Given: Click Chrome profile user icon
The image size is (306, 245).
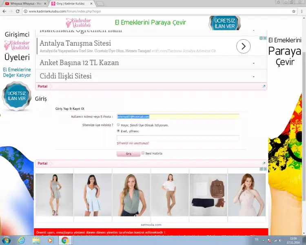Looking at the screenshot, I should coord(279,2).
